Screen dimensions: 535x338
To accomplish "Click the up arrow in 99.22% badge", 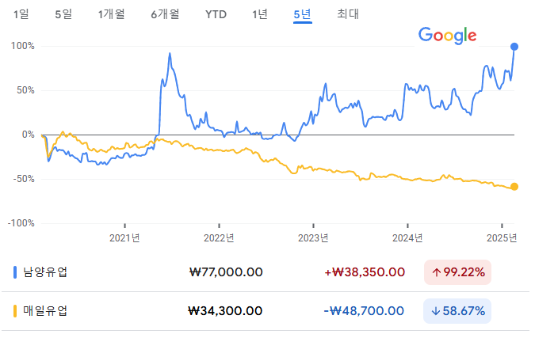I will 437,272.
